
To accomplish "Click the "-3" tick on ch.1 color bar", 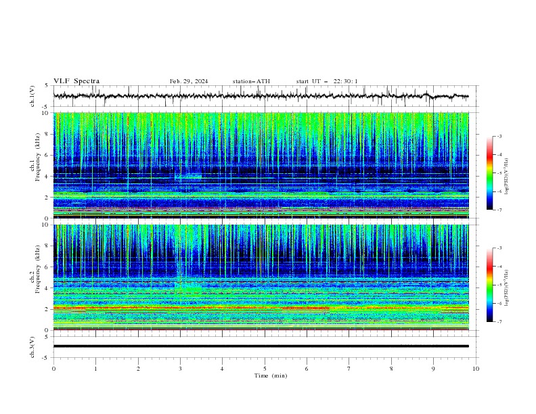I will point(499,136).
